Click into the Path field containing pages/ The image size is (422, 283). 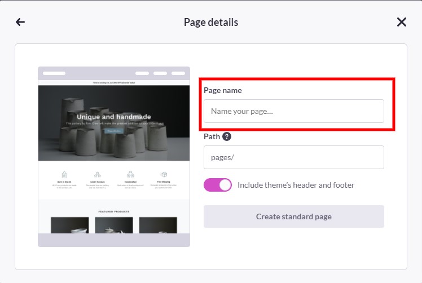click(x=293, y=157)
